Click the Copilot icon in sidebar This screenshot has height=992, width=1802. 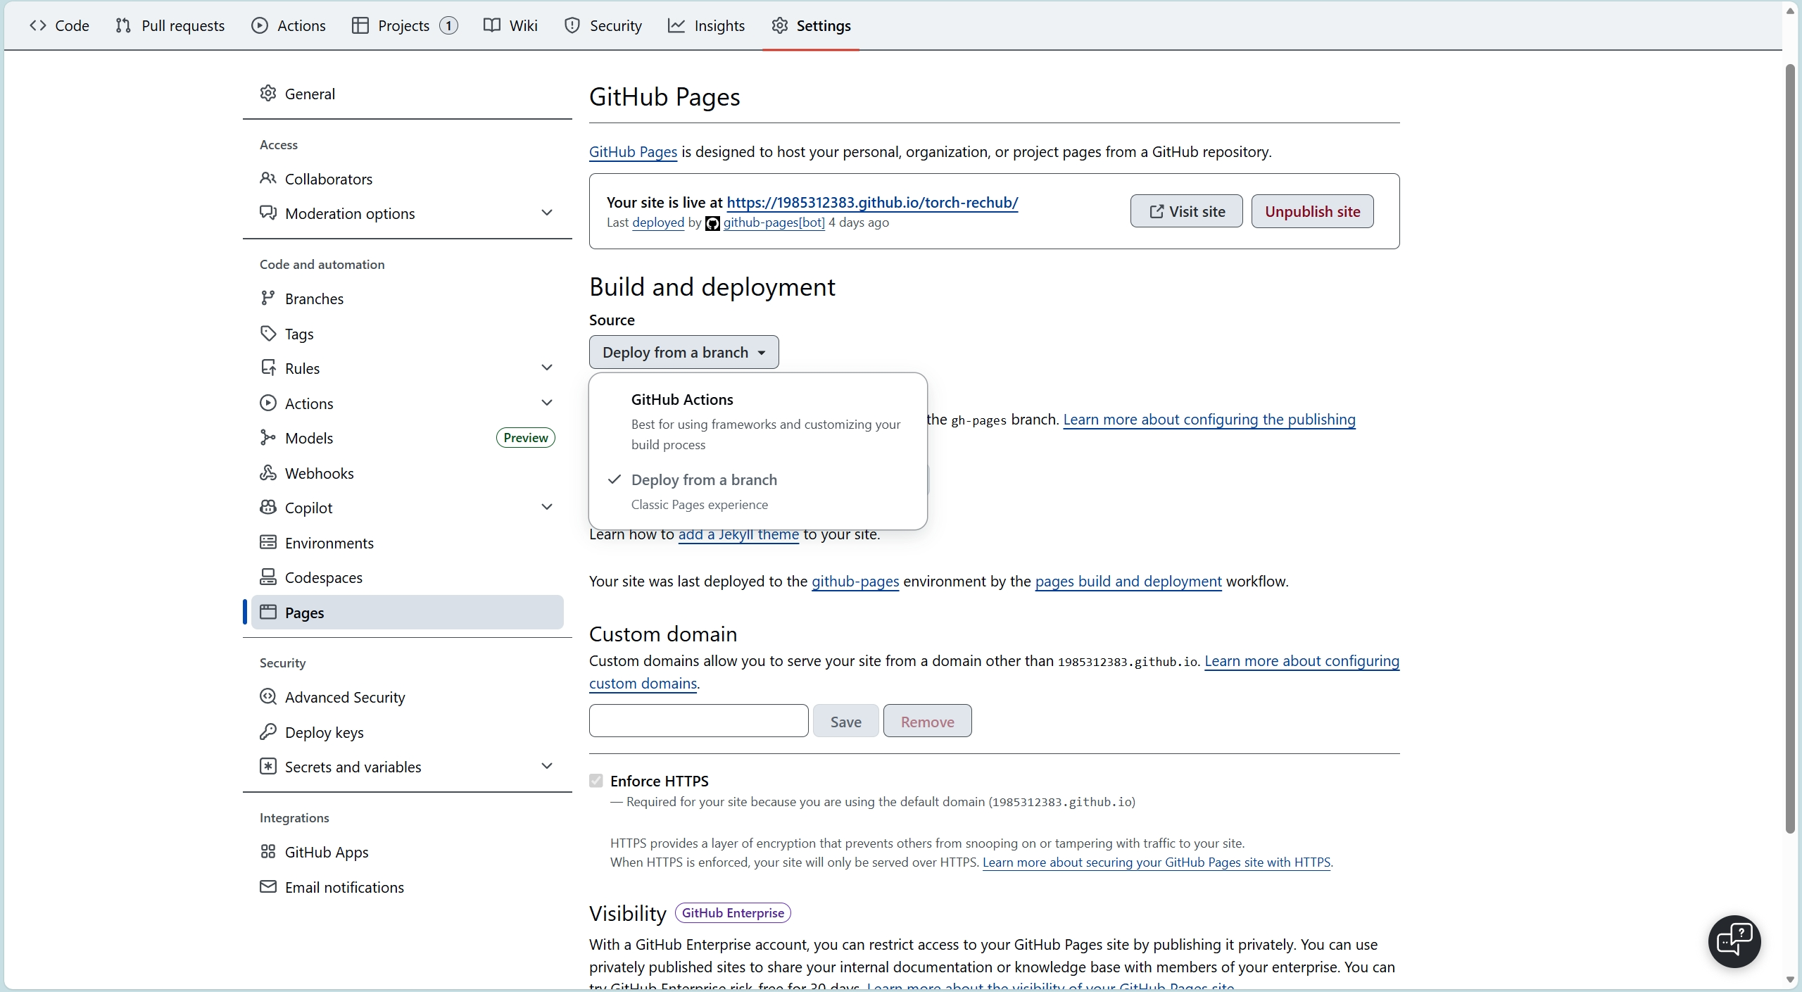pos(267,508)
